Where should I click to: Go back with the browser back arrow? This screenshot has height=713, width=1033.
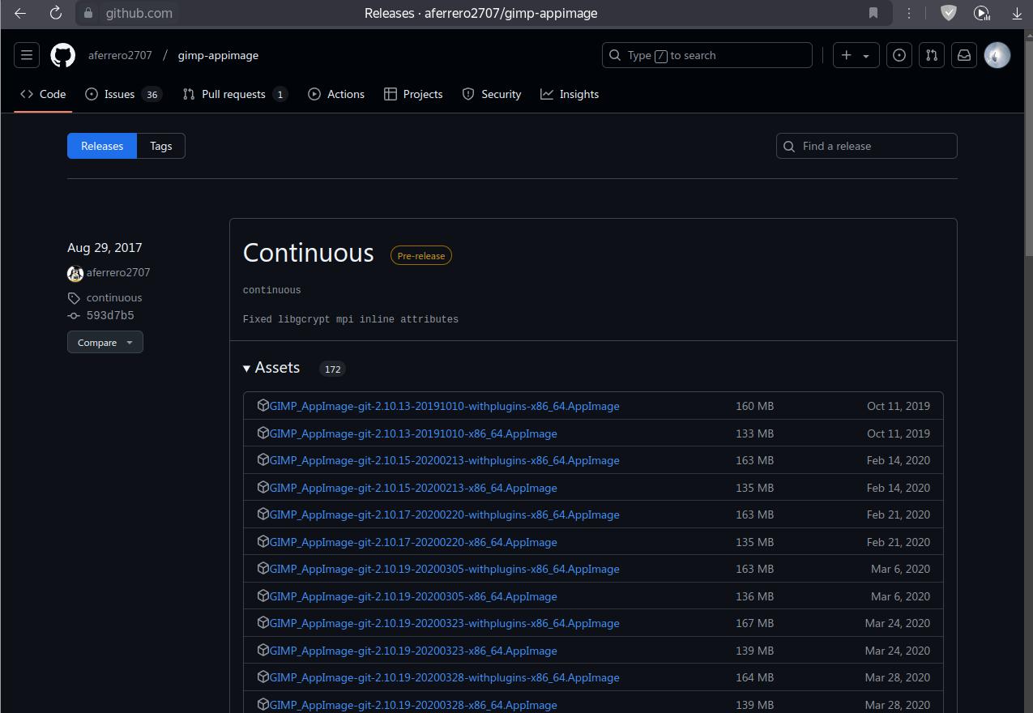pos(20,13)
